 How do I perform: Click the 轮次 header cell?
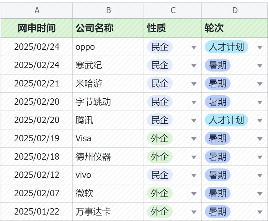pos(235,28)
